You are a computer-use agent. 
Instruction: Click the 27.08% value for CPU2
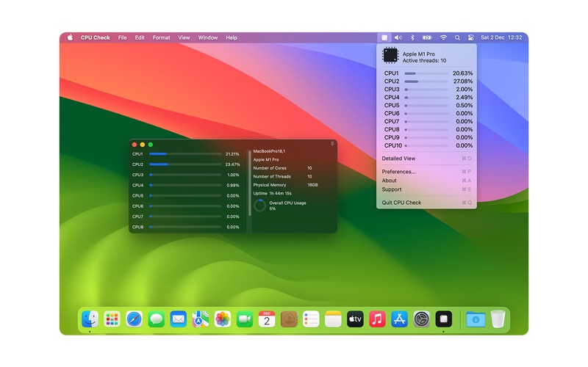(462, 81)
